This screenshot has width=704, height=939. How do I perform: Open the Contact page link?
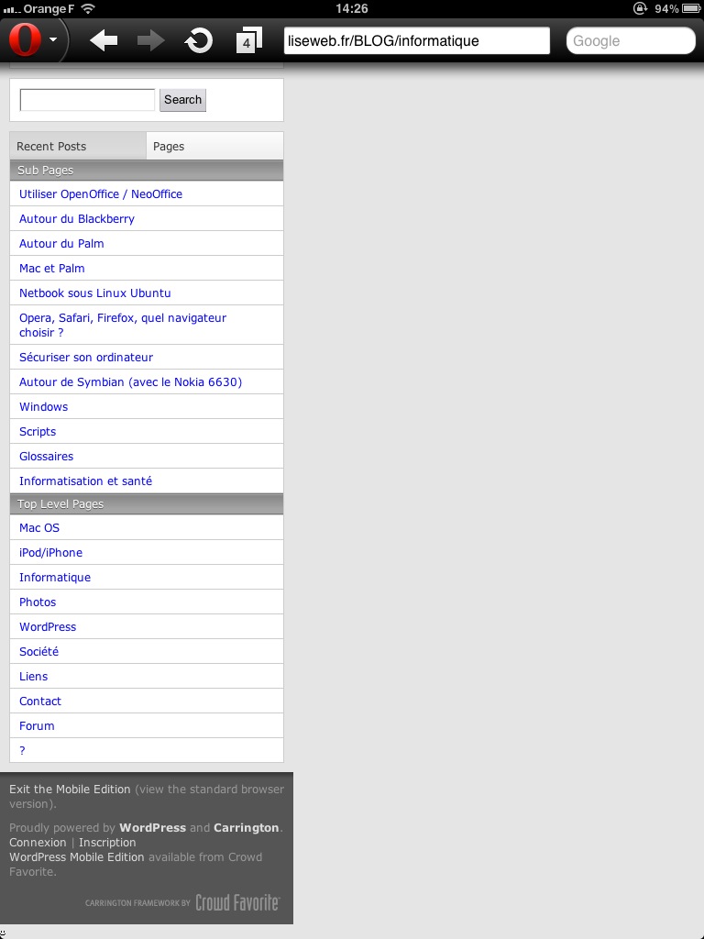tap(40, 701)
